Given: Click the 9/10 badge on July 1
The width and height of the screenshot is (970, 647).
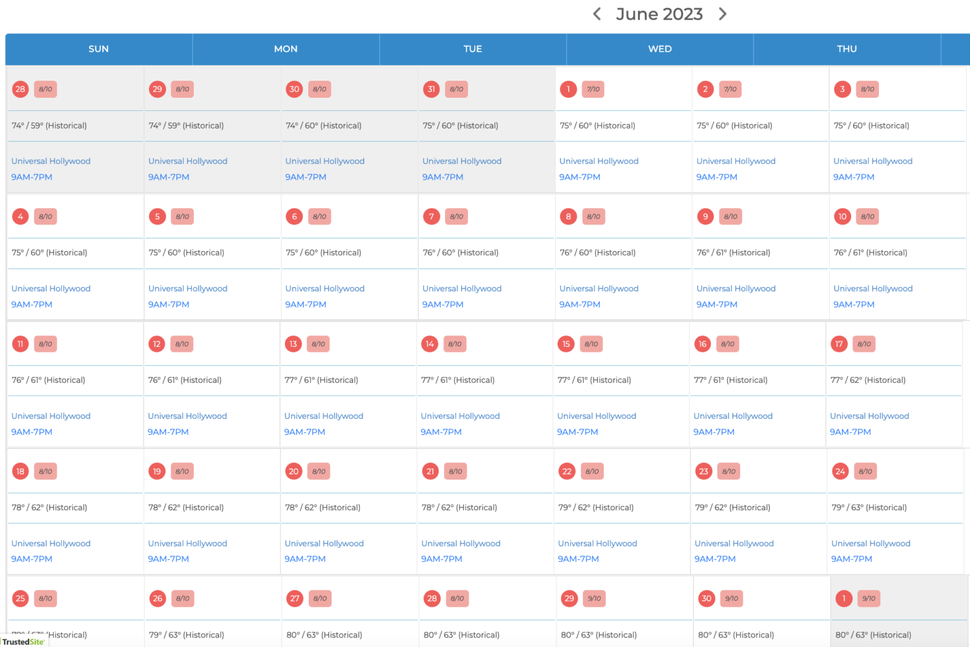Looking at the screenshot, I should click(x=869, y=598).
